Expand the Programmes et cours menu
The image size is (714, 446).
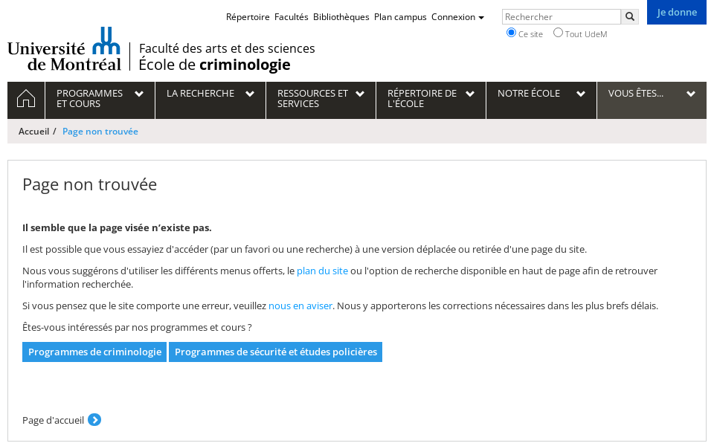(100, 99)
